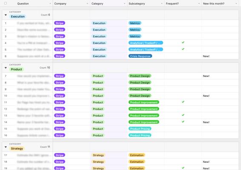
Task: Select the Product Pricing tag in row 15
Action: point(140,129)
